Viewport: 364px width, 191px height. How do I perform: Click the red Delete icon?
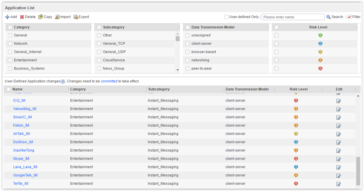(22, 17)
